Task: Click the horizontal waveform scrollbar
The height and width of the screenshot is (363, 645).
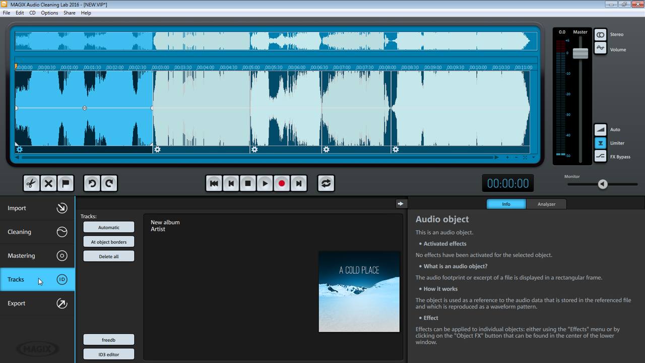Action: point(257,157)
